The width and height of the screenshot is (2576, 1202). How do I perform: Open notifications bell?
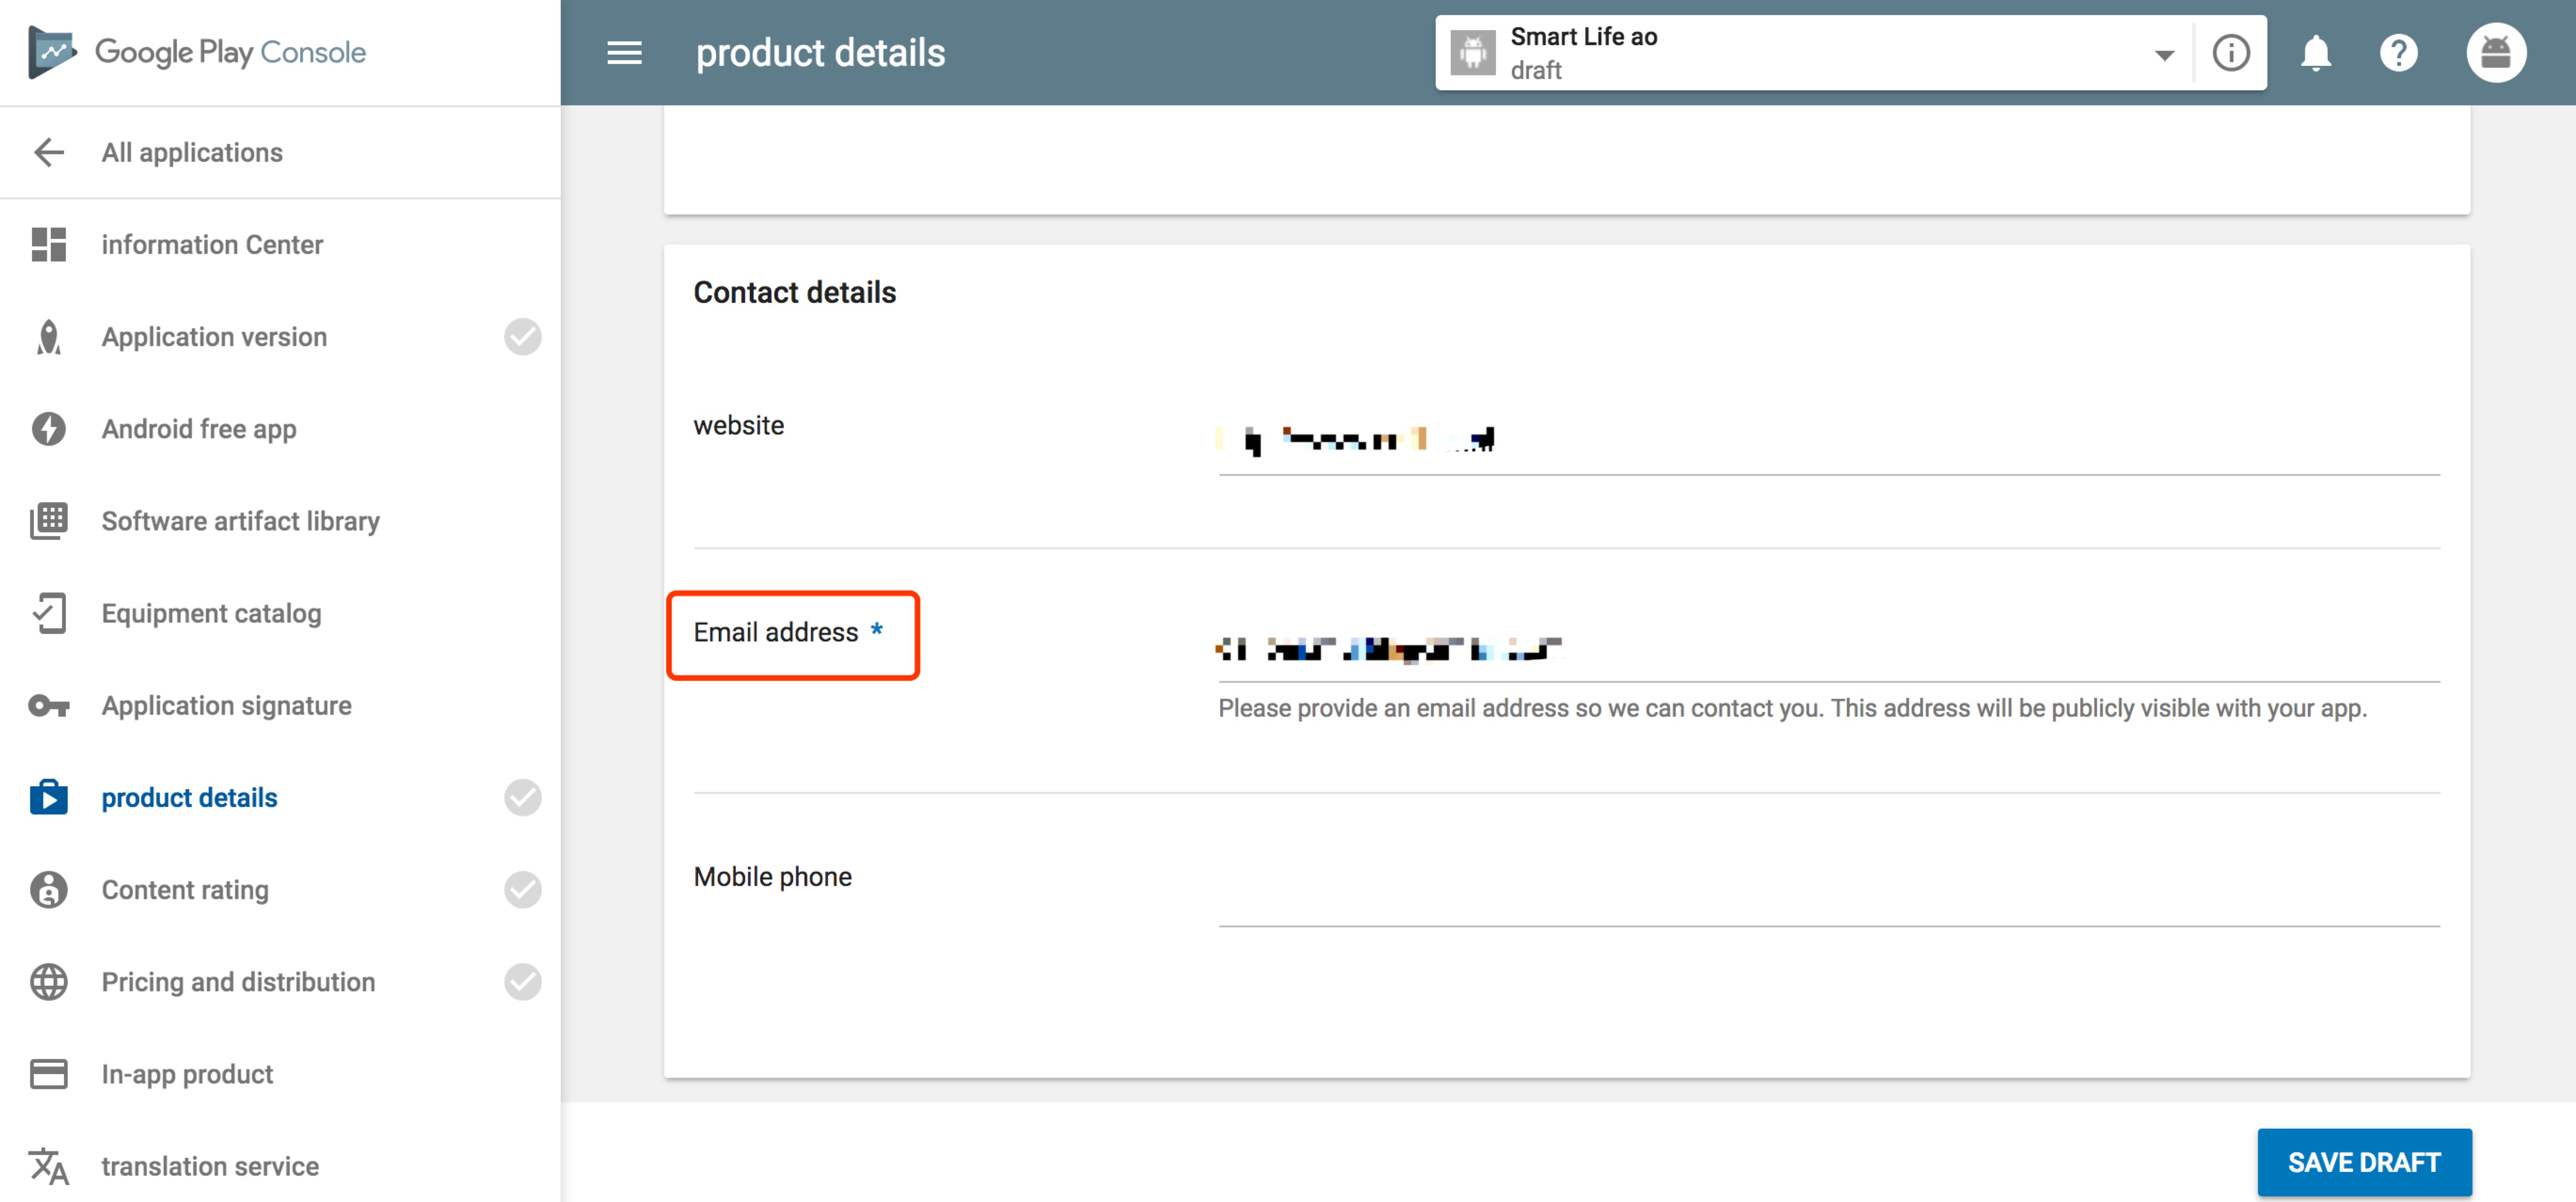(2315, 52)
